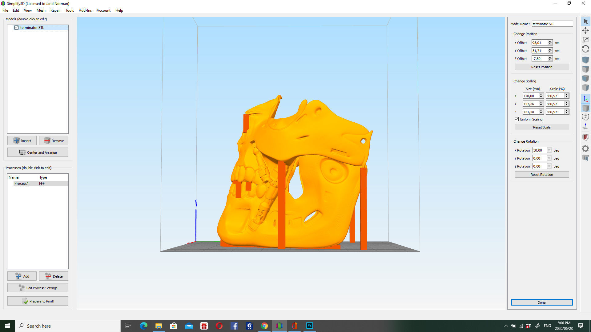Viewport: 591px width, 332px height.
Task: Adjust the Y scale percent stepper
Action: click(566, 104)
